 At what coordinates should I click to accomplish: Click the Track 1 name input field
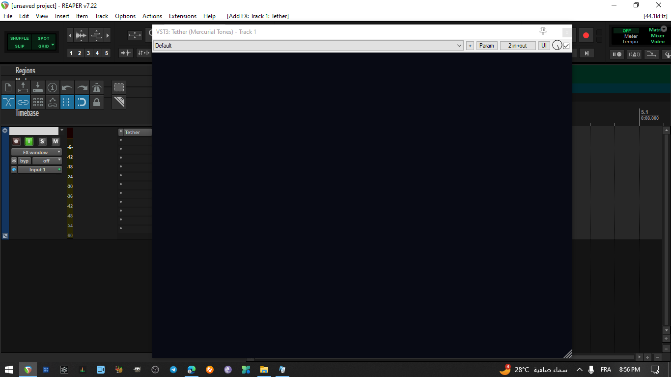tap(34, 131)
